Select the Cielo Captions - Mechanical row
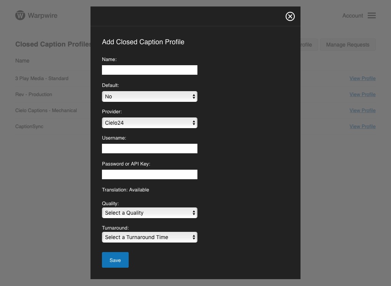The image size is (391, 286). pos(195,110)
